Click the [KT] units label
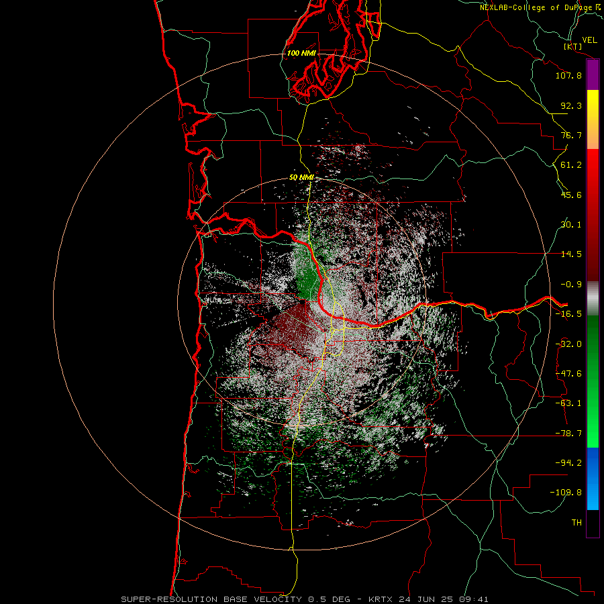This screenshot has height=604, width=604. (573, 46)
